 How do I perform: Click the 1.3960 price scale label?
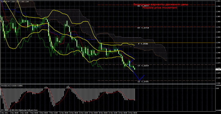[218, 6]
